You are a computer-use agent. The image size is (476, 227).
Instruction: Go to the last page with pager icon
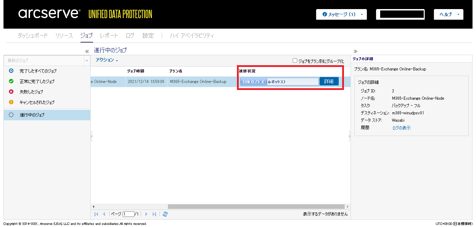154,214
